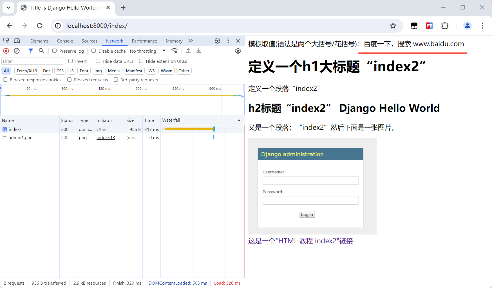This screenshot has width=492, height=288.
Task: Switch to the Console tab
Action: (x=65, y=41)
